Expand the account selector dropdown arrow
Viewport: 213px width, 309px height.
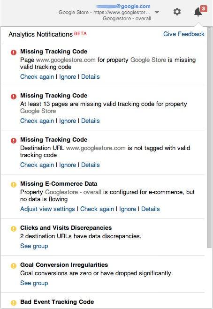157,12
